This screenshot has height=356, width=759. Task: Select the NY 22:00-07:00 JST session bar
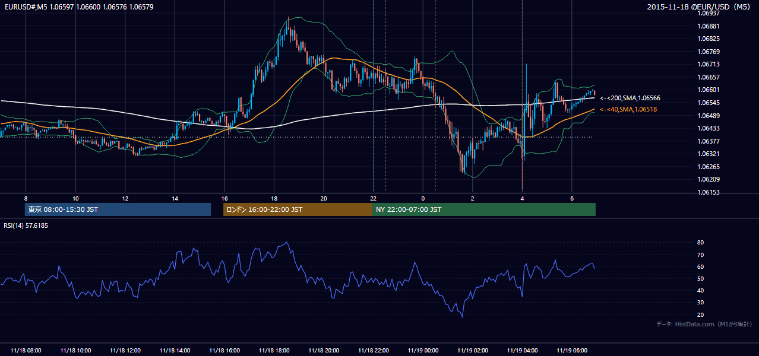[x=484, y=209]
